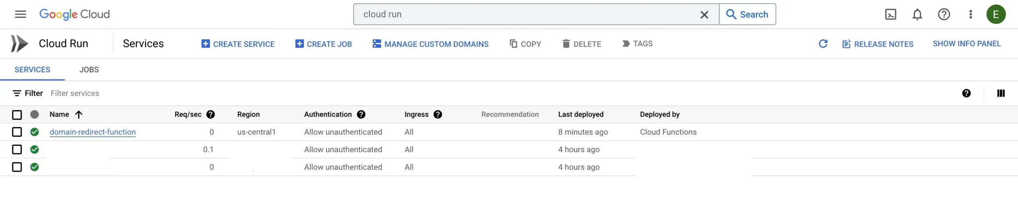Switch to the JOBS tab
The image size is (1018, 213).
pos(89,70)
